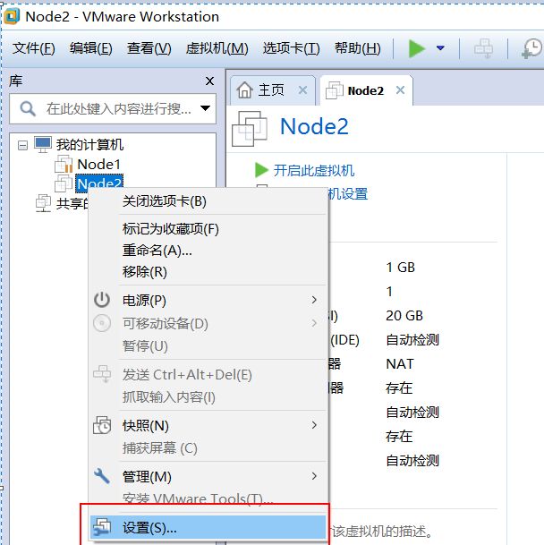Select 我的计算机 in the library tree
Image resolution: width=544 pixels, height=545 pixels.
point(89,144)
